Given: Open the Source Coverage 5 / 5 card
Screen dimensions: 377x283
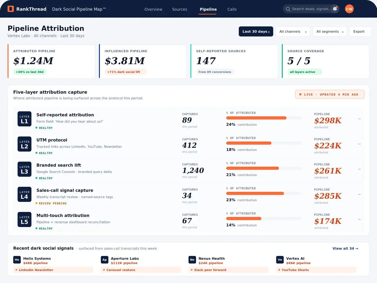Looking at the screenshot, I should 326,61.
